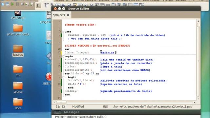Switch to the *project1 editor tab
The image size is (210, 118).
coord(59,15)
